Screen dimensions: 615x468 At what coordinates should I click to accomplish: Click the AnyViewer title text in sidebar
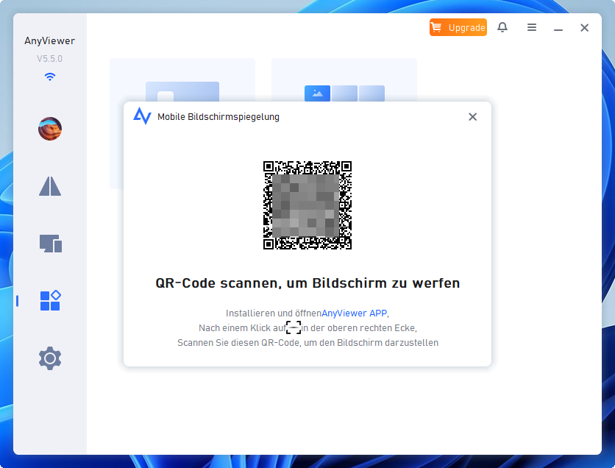click(x=49, y=40)
